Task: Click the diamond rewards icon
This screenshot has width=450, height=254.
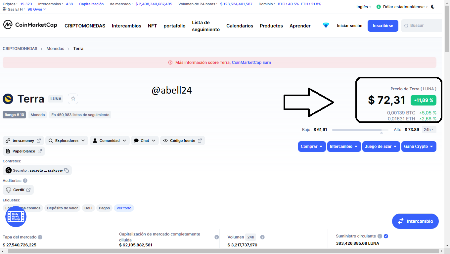Action: pos(326,25)
